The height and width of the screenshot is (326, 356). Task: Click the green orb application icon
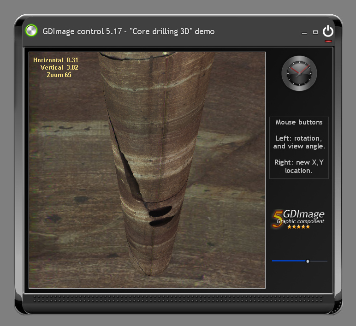31,30
